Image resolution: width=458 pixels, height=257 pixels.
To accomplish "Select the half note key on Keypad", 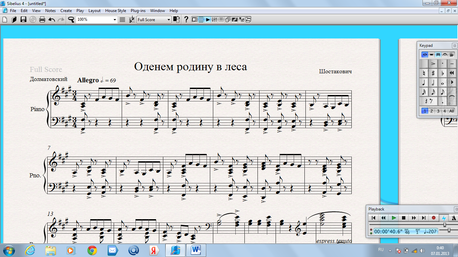I will [433, 82].
